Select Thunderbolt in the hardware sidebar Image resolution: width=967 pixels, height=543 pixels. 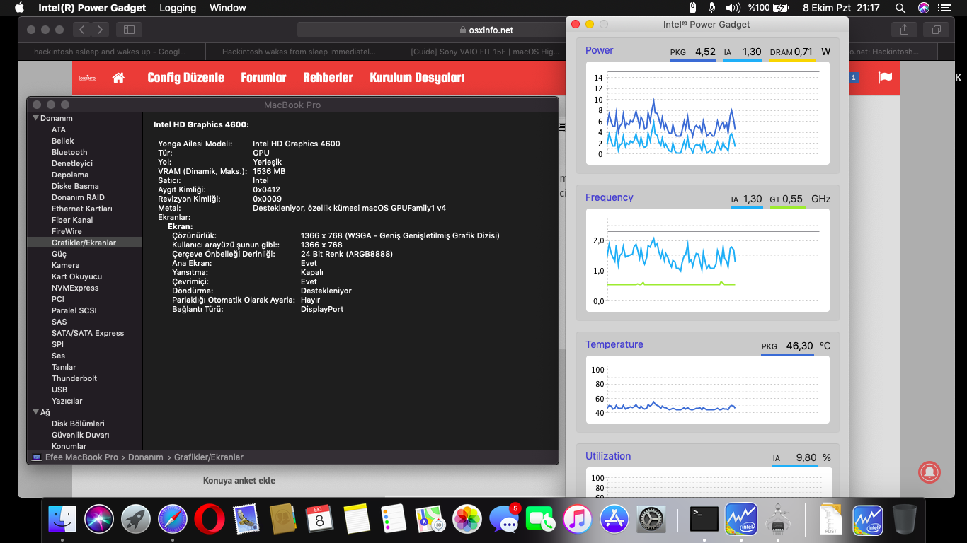(74, 378)
